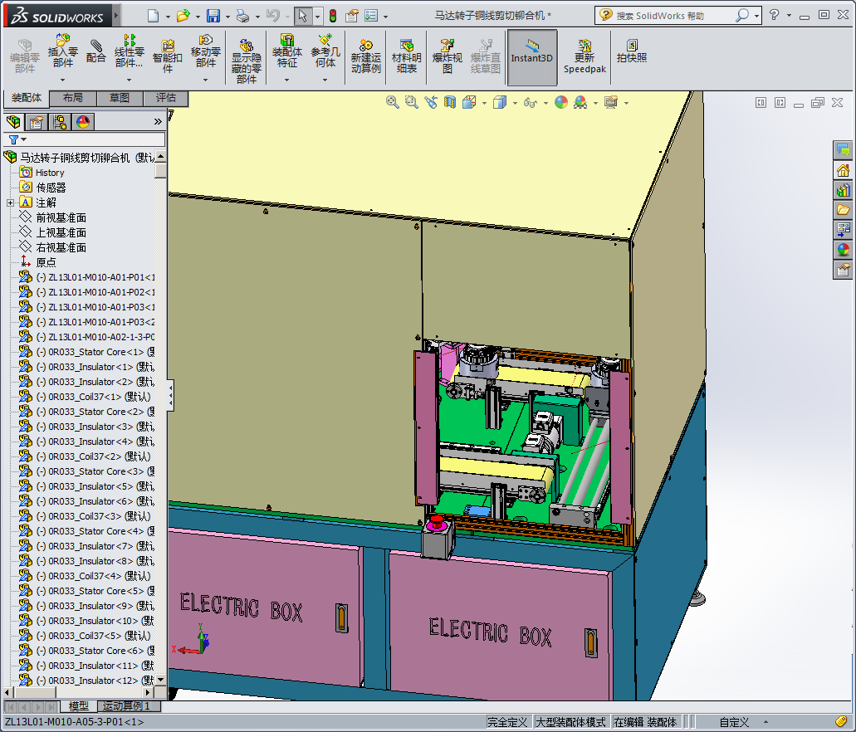Click the 配合 (Mate) tool
The width and height of the screenshot is (856, 732).
click(x=96, y=51)
